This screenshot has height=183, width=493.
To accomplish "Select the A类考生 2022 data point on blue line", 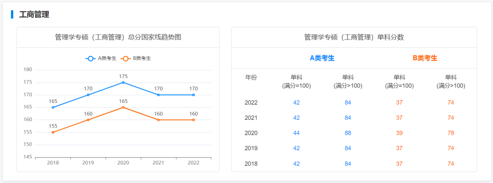I will click(x=194, y=95).
